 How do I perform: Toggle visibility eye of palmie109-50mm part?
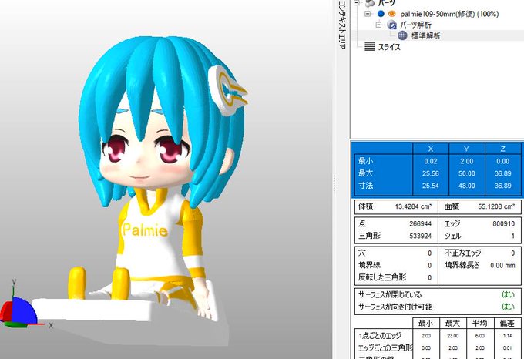coord(391,14)
